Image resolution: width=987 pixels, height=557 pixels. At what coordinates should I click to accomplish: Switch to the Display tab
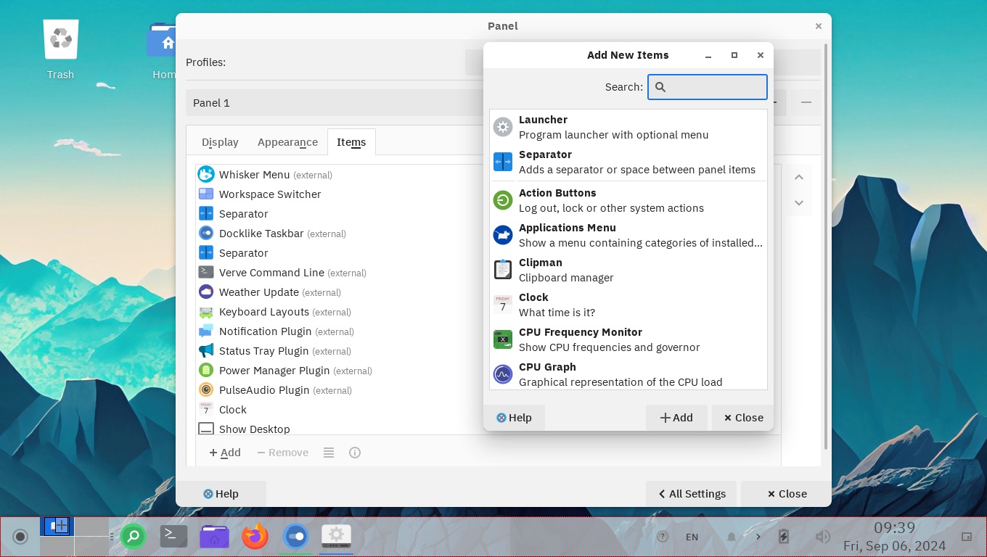click(220, 141)
